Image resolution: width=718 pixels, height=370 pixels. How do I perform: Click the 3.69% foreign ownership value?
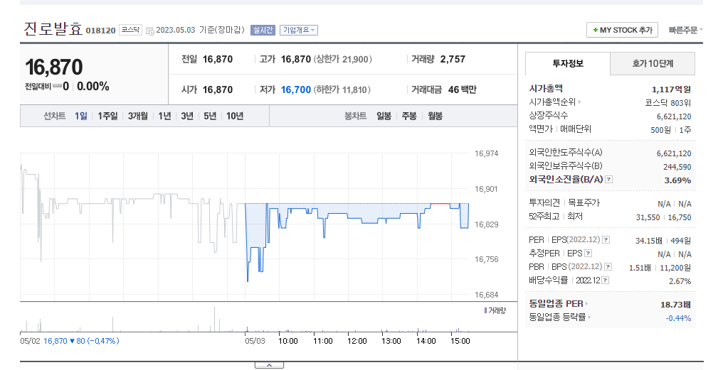click(x=677, y=180)
